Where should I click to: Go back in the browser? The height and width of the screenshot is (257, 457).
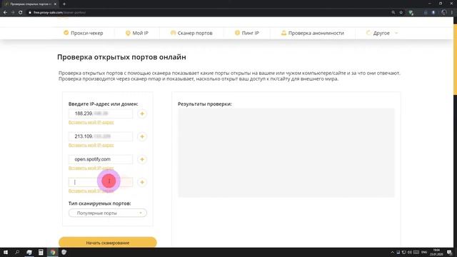[x=5, y=13]
